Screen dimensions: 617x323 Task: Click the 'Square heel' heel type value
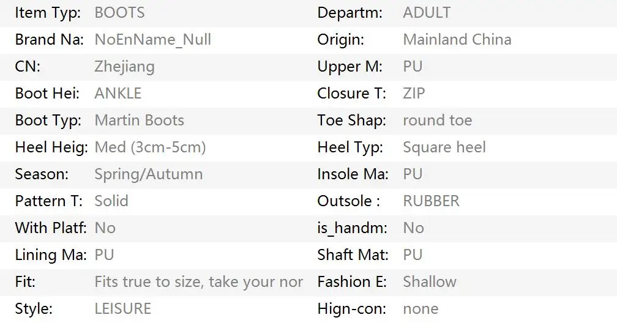[444, 147]
